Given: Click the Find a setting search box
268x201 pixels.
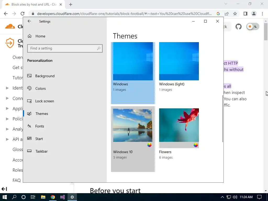Looking at the screenshot, I should [65, 48].
